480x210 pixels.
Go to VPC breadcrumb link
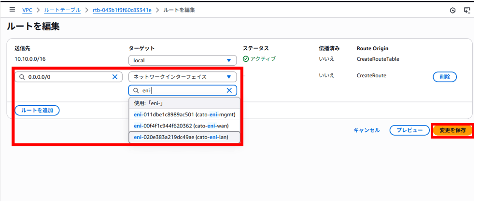pos(27,10)
